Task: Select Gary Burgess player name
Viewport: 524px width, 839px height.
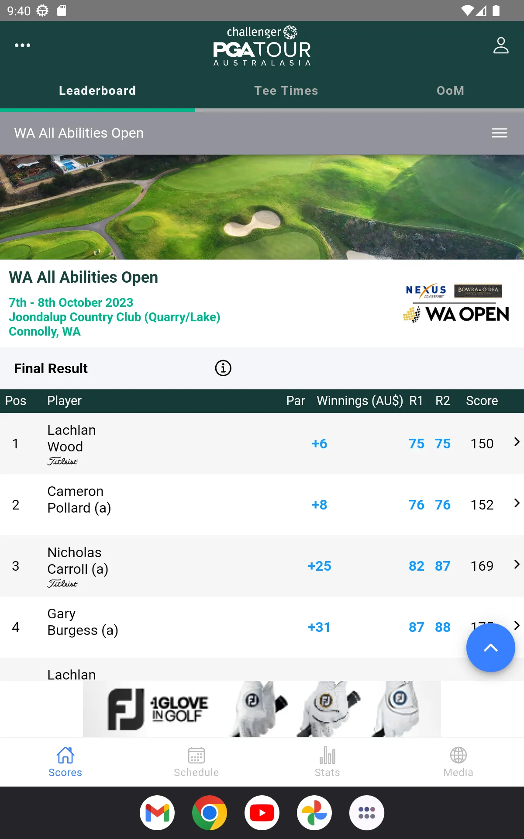Action: (x=83, y=622)
